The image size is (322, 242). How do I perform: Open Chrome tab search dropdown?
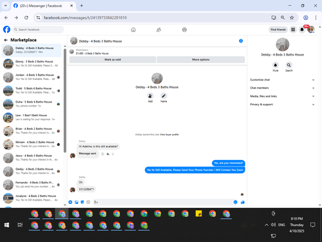6,6
